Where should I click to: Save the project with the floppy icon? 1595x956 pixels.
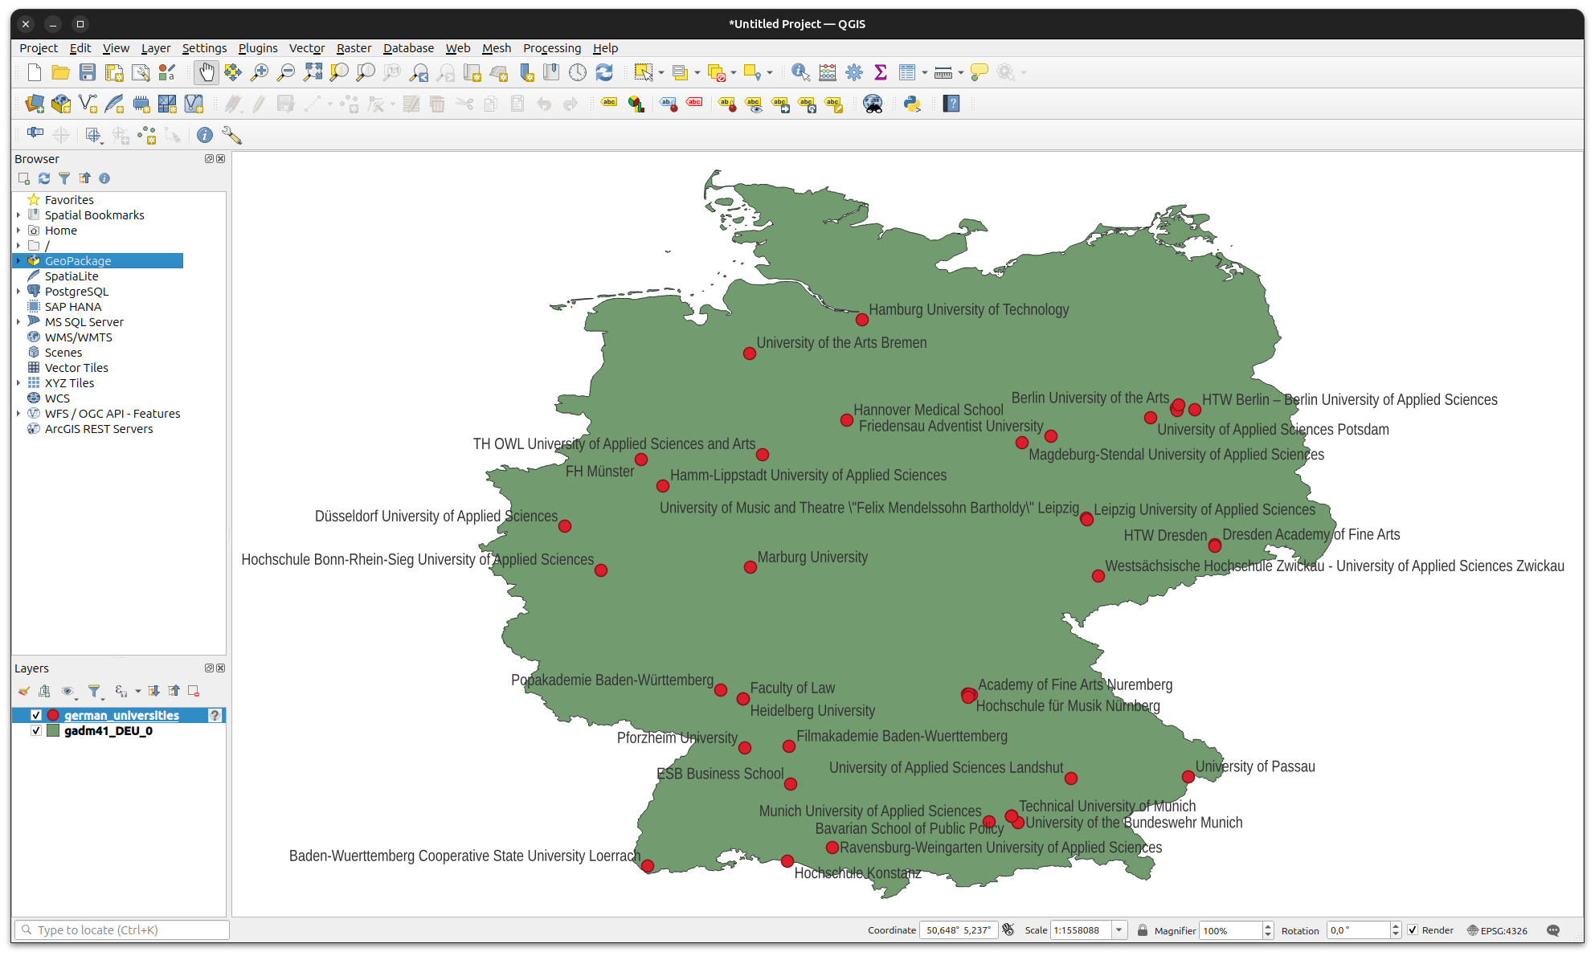pos(88,72)
